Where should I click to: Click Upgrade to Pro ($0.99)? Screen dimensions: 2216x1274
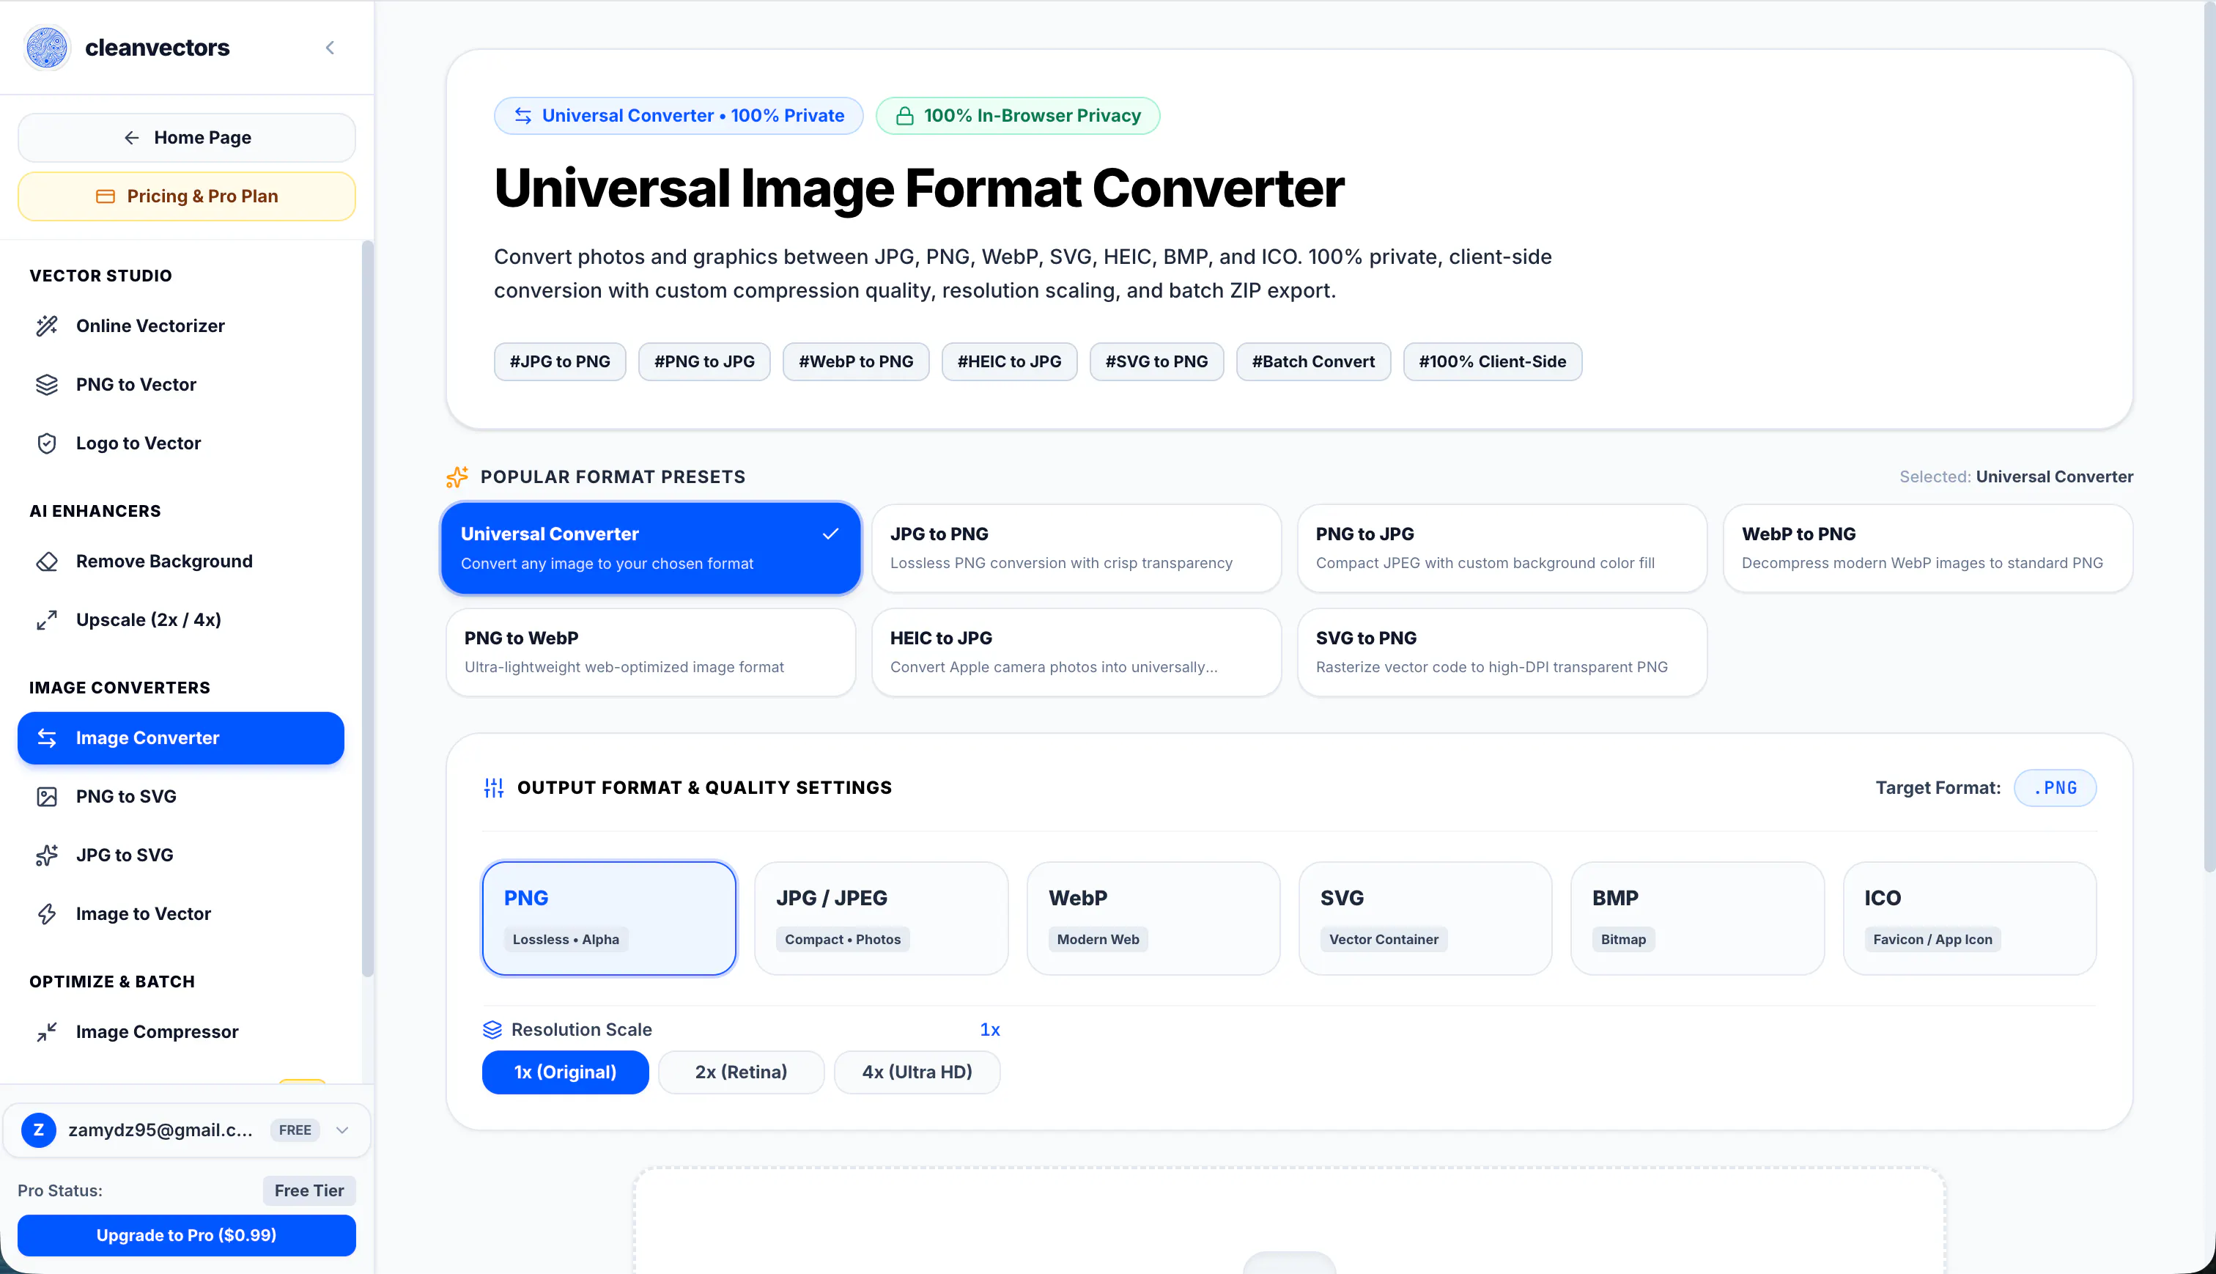pos(186,1234)
